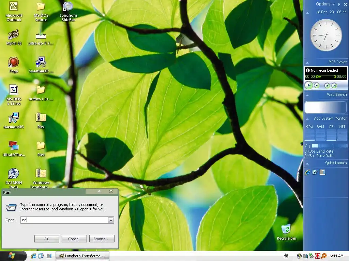Screen dimensions: 349x261
Task: Select the UltraUXTheme patcher icon
Action: click(x=14, y=149)
